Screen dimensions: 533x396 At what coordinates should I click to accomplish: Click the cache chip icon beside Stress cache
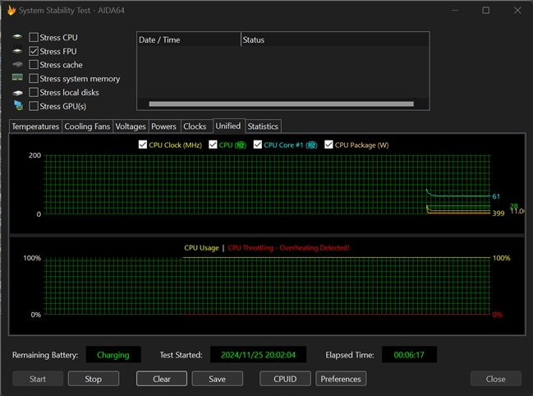[x=17, y=64]
